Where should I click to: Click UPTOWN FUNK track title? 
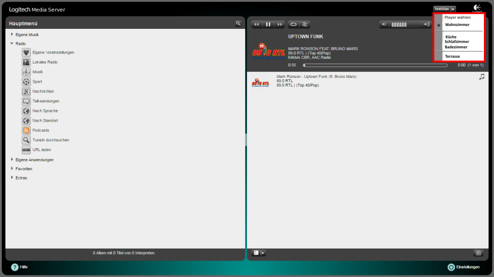click(305, 37)
